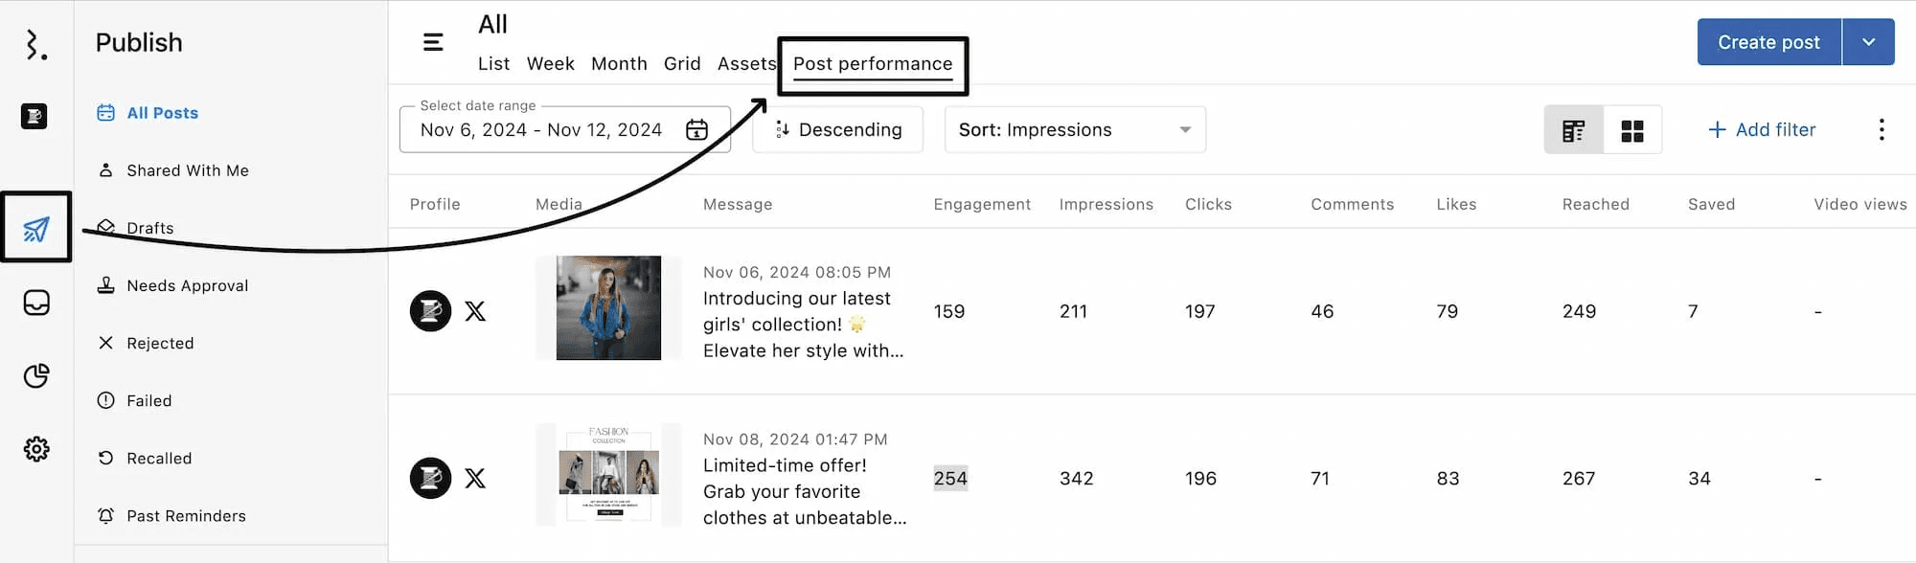This screenshot has width=1916, height=563.
Task: Click the Create post button
Action: [x=1767, y=41]
